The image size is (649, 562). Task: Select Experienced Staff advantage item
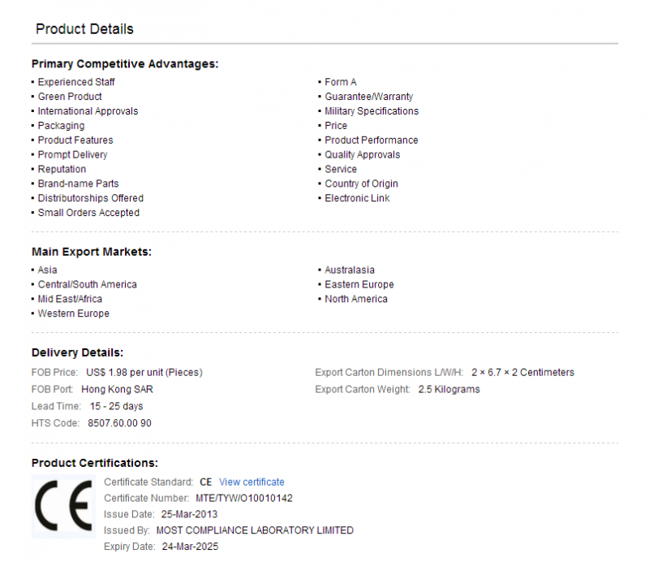tap(76, 82)
